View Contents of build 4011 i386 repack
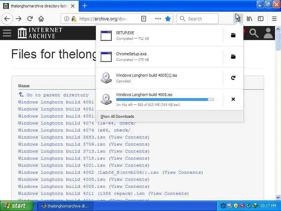 [x=169, y=193]
